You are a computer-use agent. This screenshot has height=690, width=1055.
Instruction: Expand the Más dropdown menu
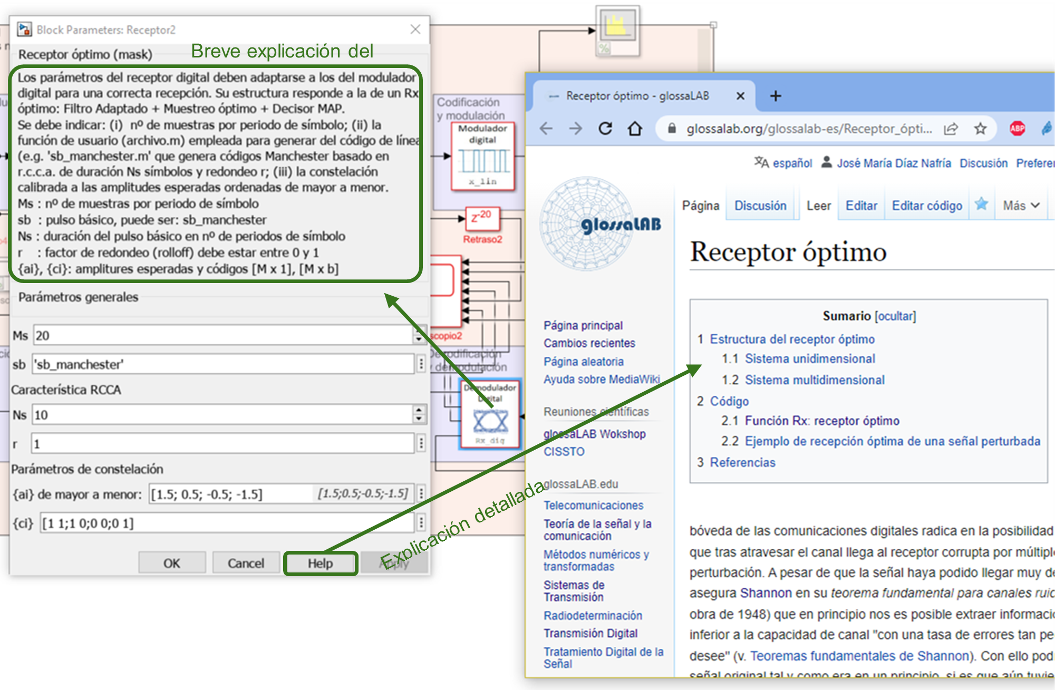point(1021,206)
